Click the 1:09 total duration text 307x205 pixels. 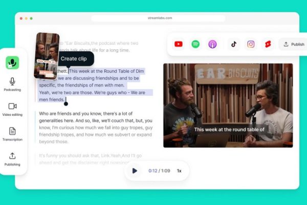tap(166, 171)
